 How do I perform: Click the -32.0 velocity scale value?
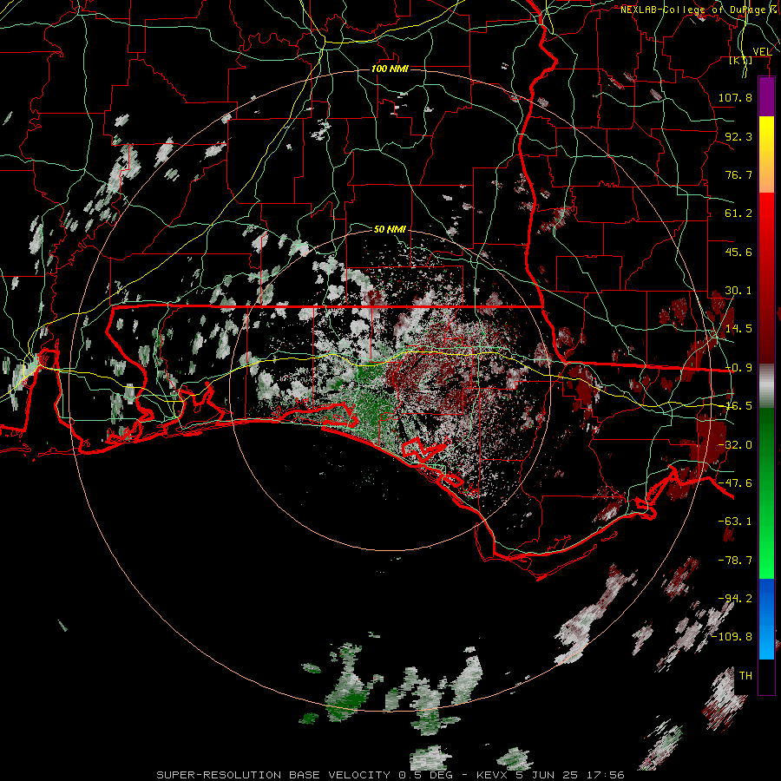[x=735, y=445]
